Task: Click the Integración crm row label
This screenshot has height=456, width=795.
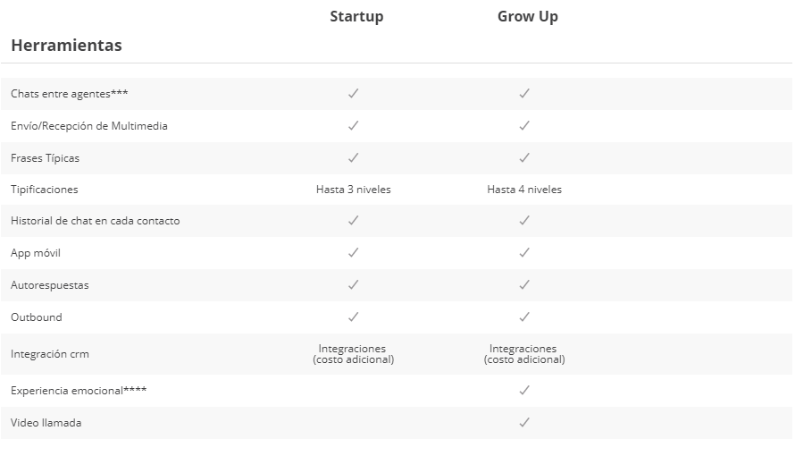Action: [50, 354]
